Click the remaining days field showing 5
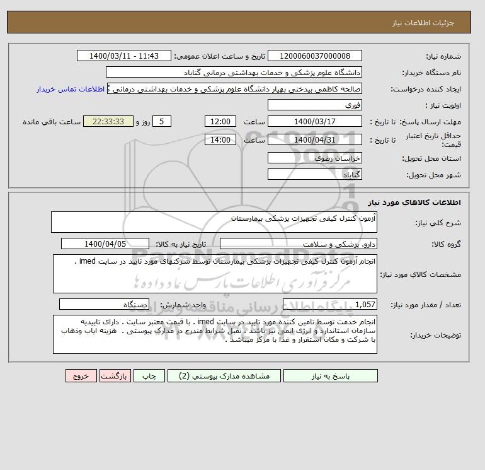 click(161, 122)
